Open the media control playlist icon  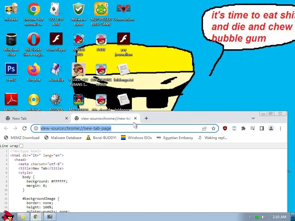pos(252,128)
